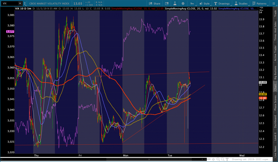Click the 13.03 last price bubble on axis
Screen dimensions: 278x162
tap(263, 82)
